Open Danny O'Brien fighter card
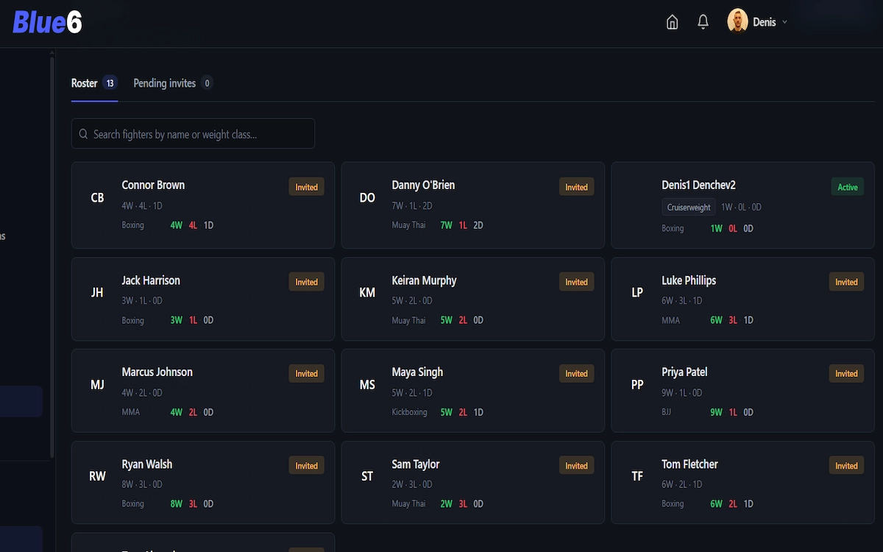The image size is (883, 552). [473, 205]
